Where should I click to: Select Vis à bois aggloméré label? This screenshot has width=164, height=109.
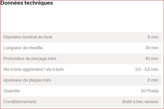[x=34, y=70]
